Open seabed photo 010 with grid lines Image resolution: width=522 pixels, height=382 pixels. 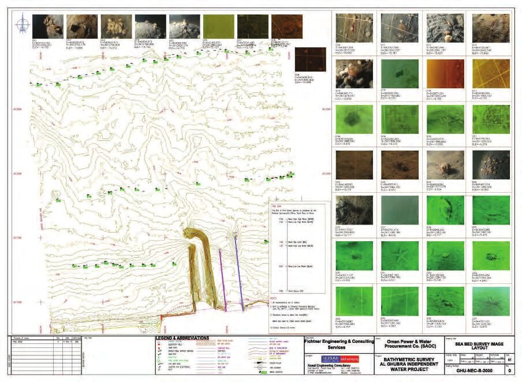pyautogui.click(x=354, y=28)
